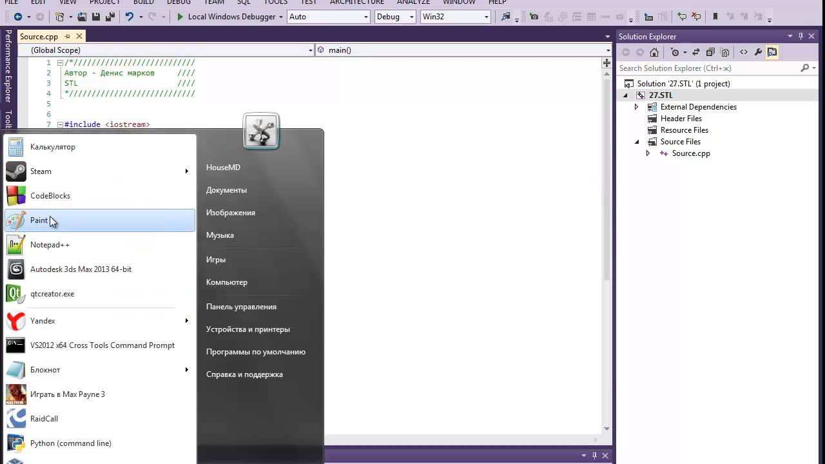825x464 pixels.
Task: Click the Max Payne 3 game icon
Action: pyautogui.click(x=16, y=394)
